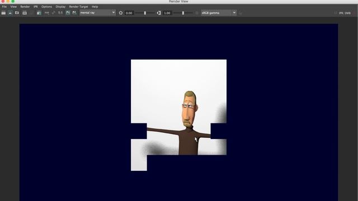Click the gamma icon beside 1.00

coord(159,13)
